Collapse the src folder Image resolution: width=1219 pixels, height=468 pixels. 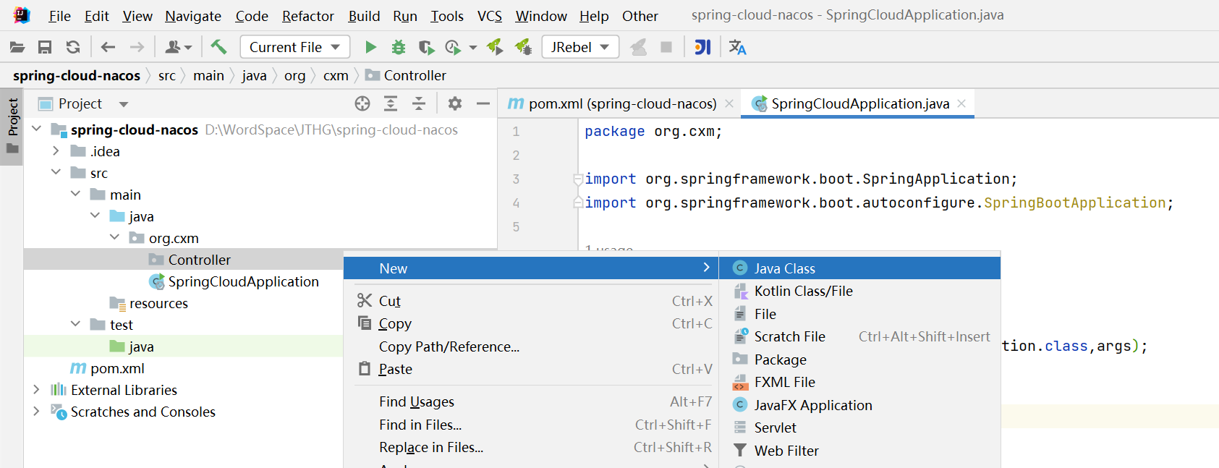click(56, 172)
